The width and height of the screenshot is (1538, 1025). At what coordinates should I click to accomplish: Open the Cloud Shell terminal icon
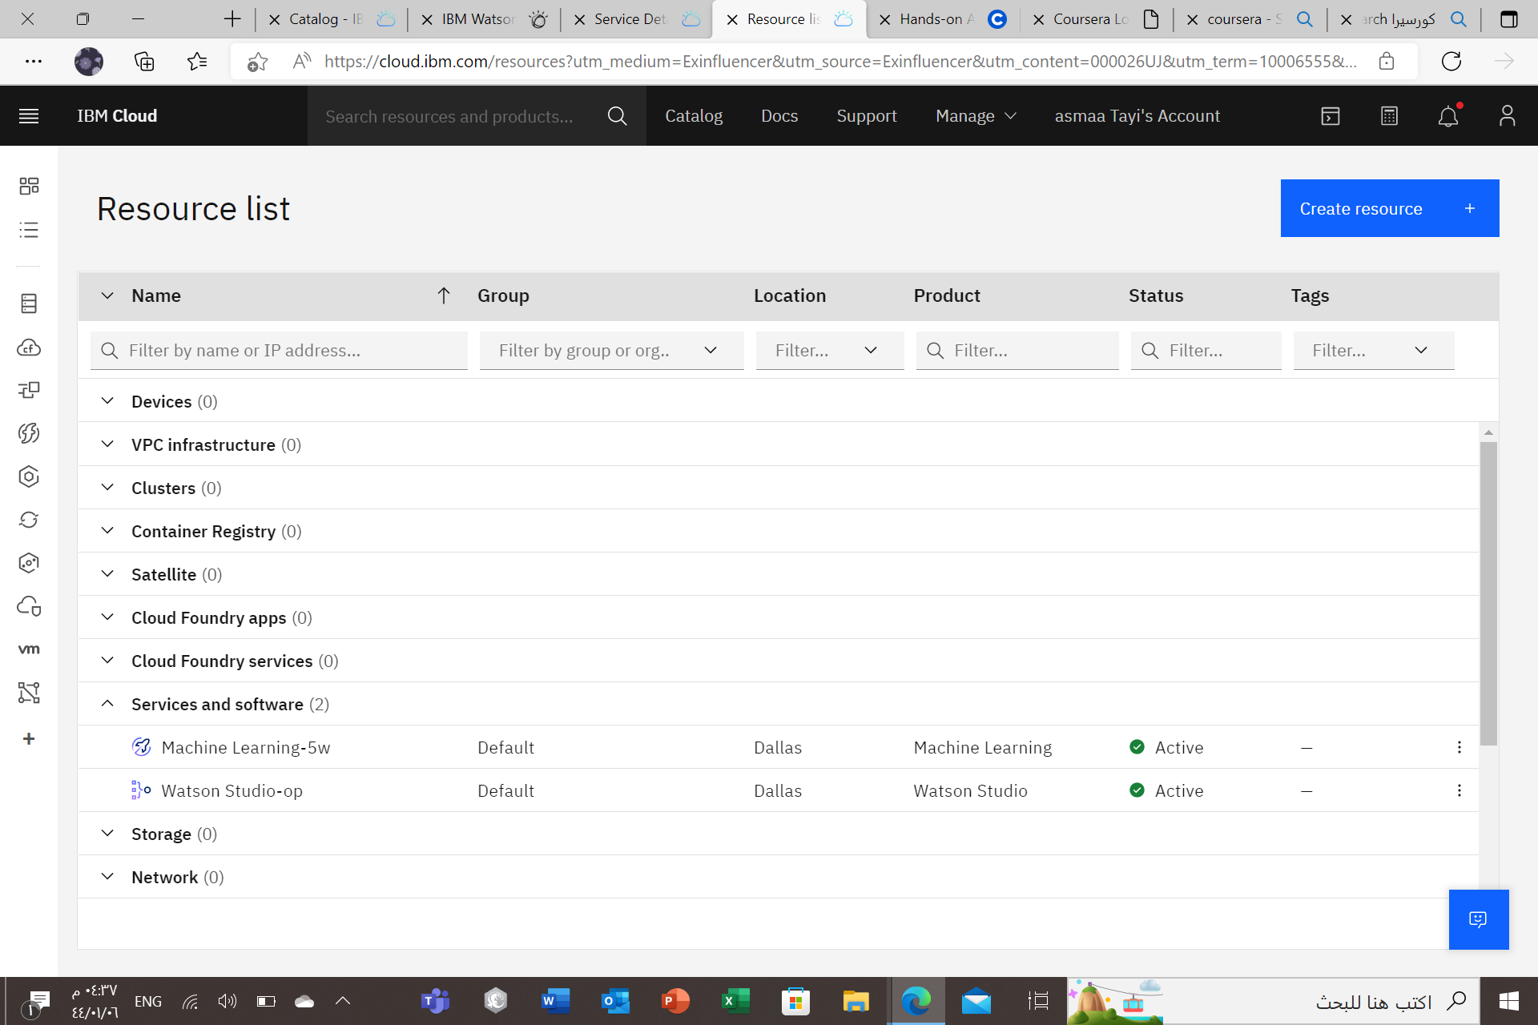(1331, 115)
